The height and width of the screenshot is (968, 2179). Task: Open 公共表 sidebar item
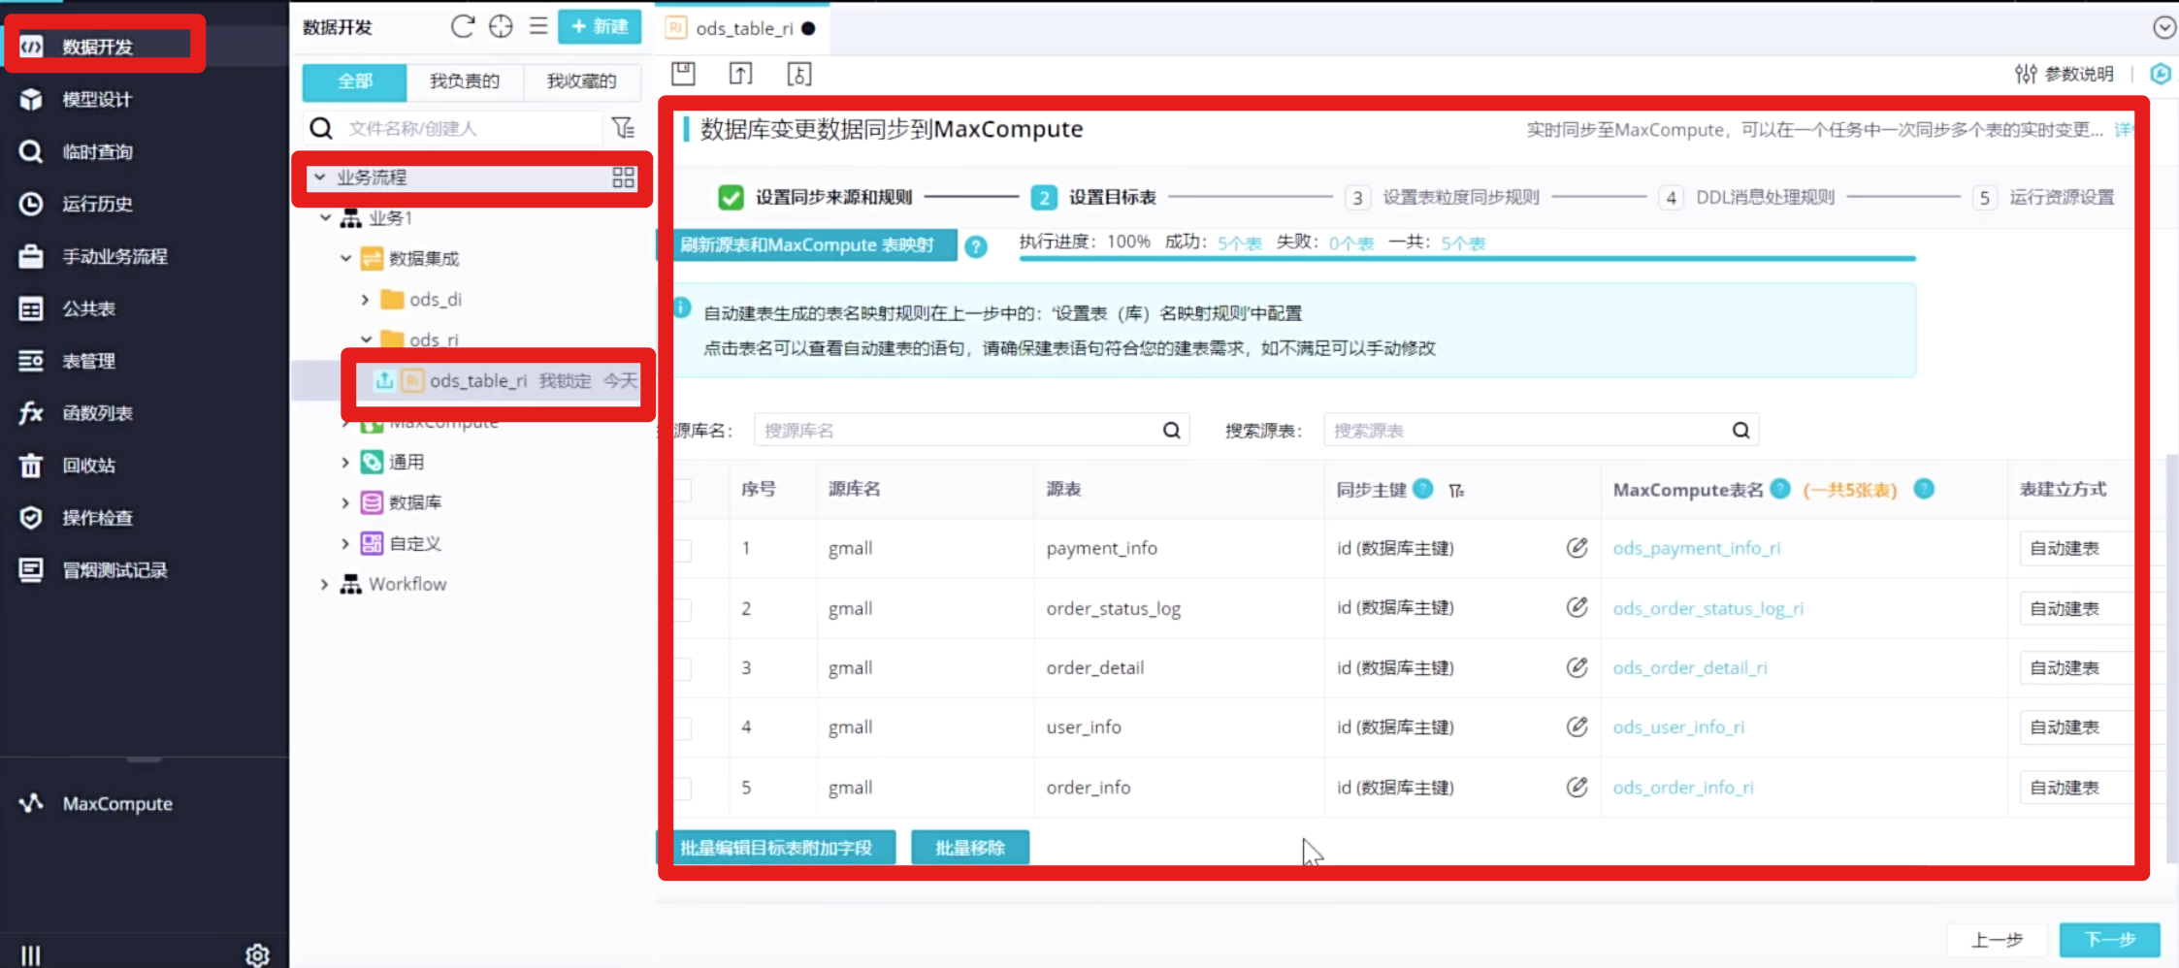tap(88, 308)
